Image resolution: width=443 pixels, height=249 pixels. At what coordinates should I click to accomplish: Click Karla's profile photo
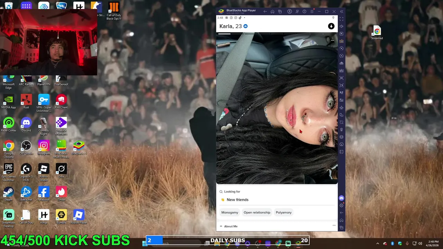pyautogui.click(x=277, y=109)
